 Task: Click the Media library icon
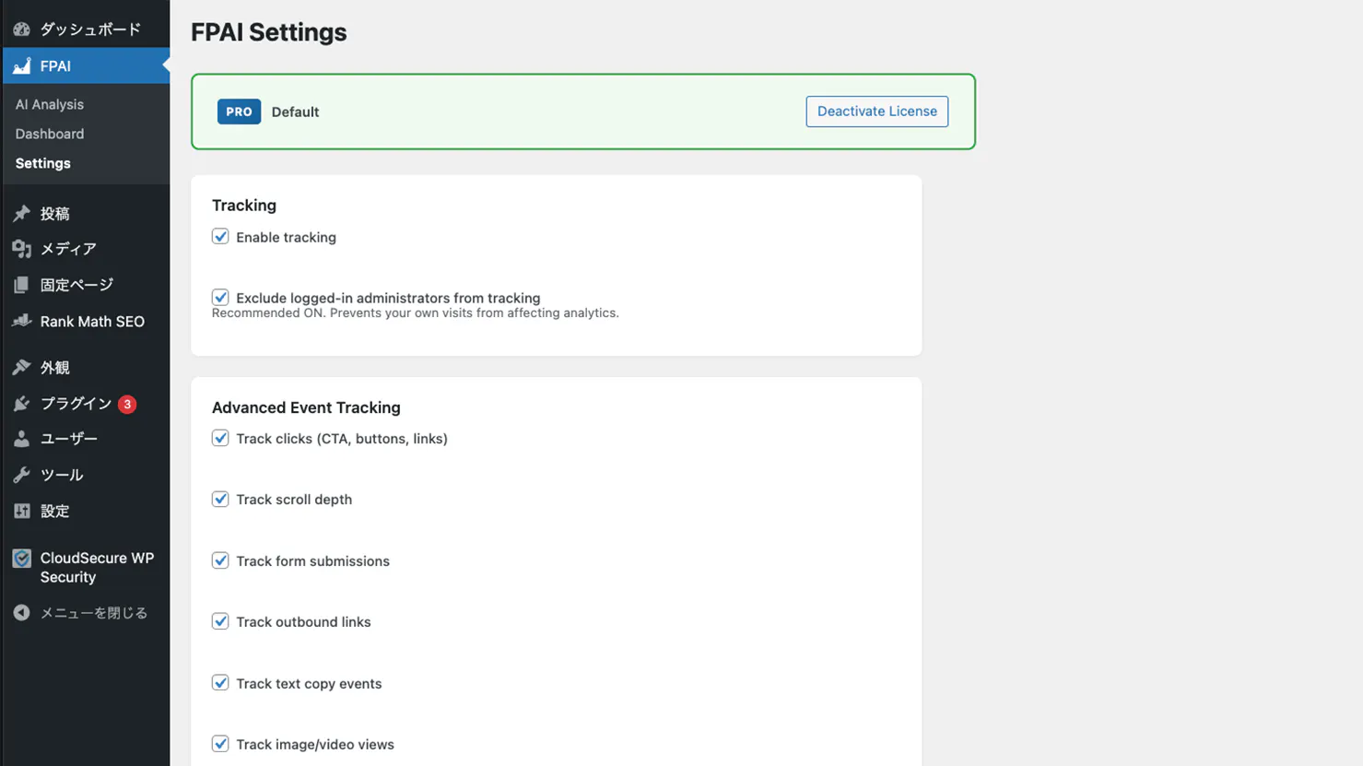coord(21,249)
